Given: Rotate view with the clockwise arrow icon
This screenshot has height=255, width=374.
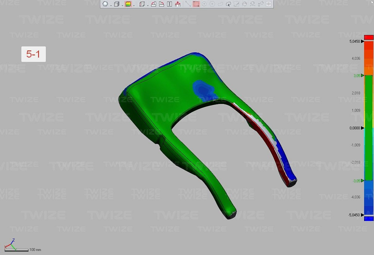Looking at the screenshot, I should [x=161, y=4].
